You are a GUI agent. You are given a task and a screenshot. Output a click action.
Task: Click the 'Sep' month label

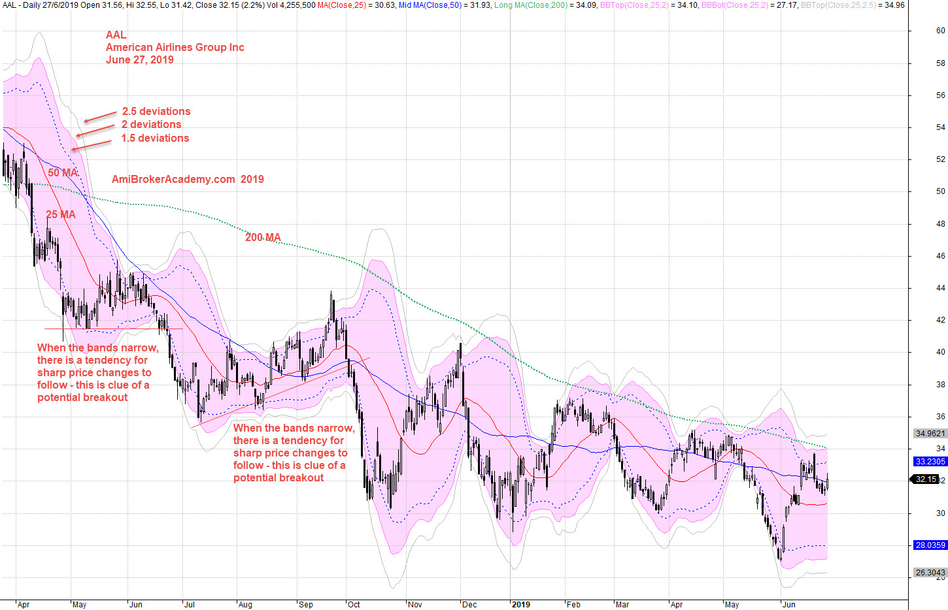click(306, 604)
